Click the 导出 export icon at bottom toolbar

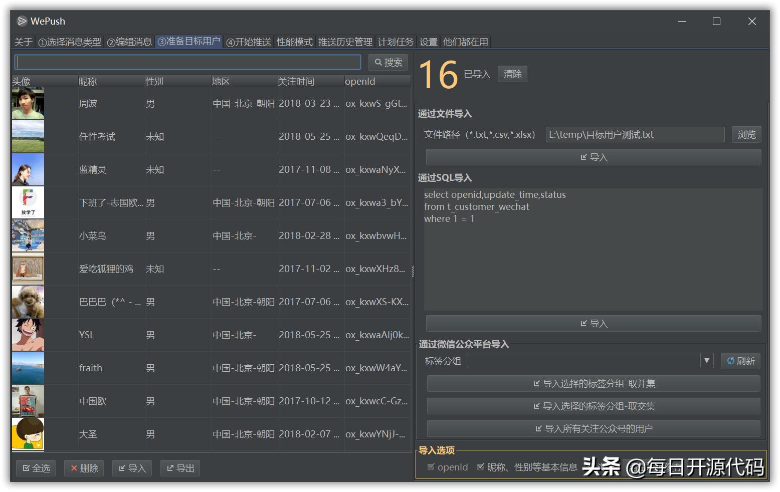tap(171, 468)
